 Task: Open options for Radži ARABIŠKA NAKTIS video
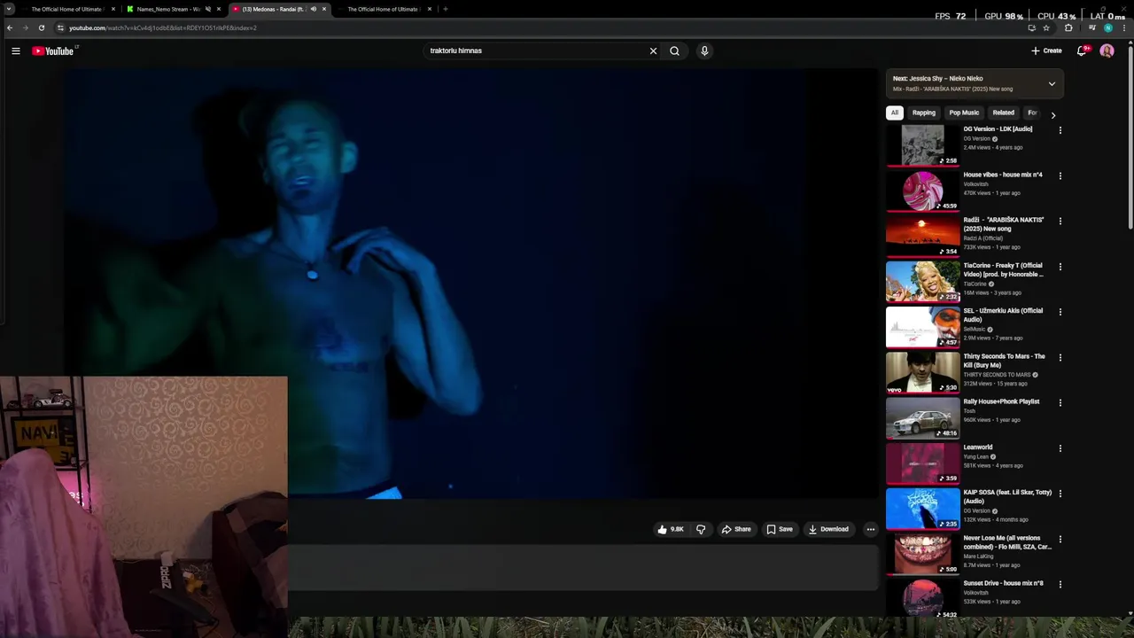(1060, 221)
